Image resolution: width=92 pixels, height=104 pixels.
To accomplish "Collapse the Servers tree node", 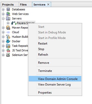I will tap(3, 18).
